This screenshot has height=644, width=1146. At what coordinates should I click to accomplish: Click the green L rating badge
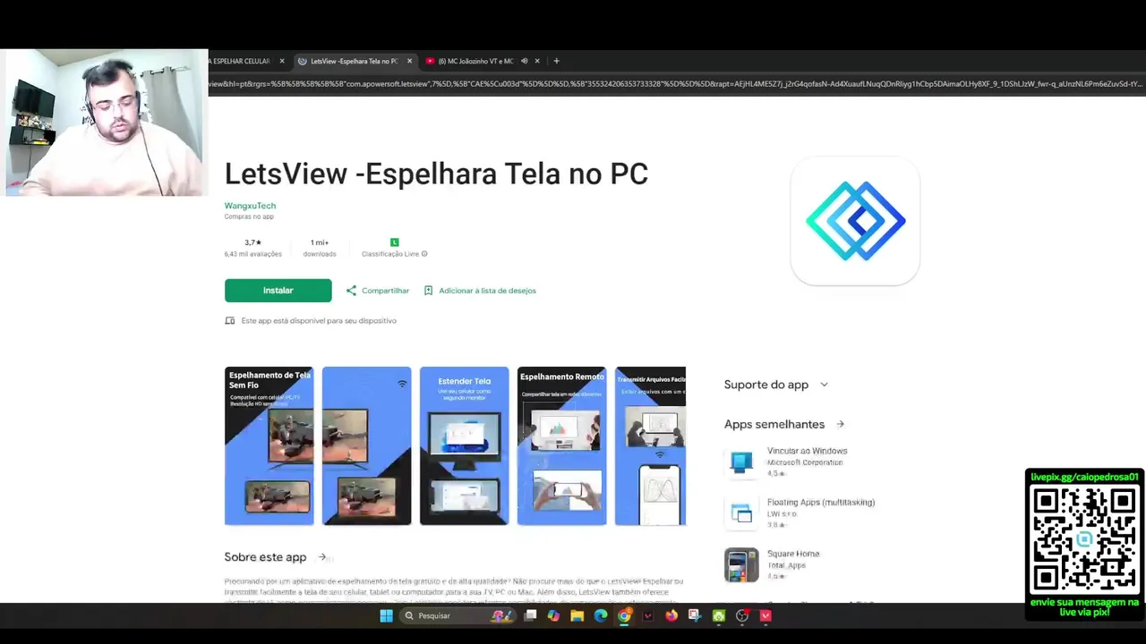click(394, 242)
